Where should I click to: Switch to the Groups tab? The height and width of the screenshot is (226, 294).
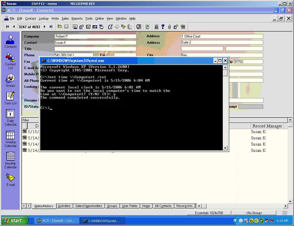[112, 206]
